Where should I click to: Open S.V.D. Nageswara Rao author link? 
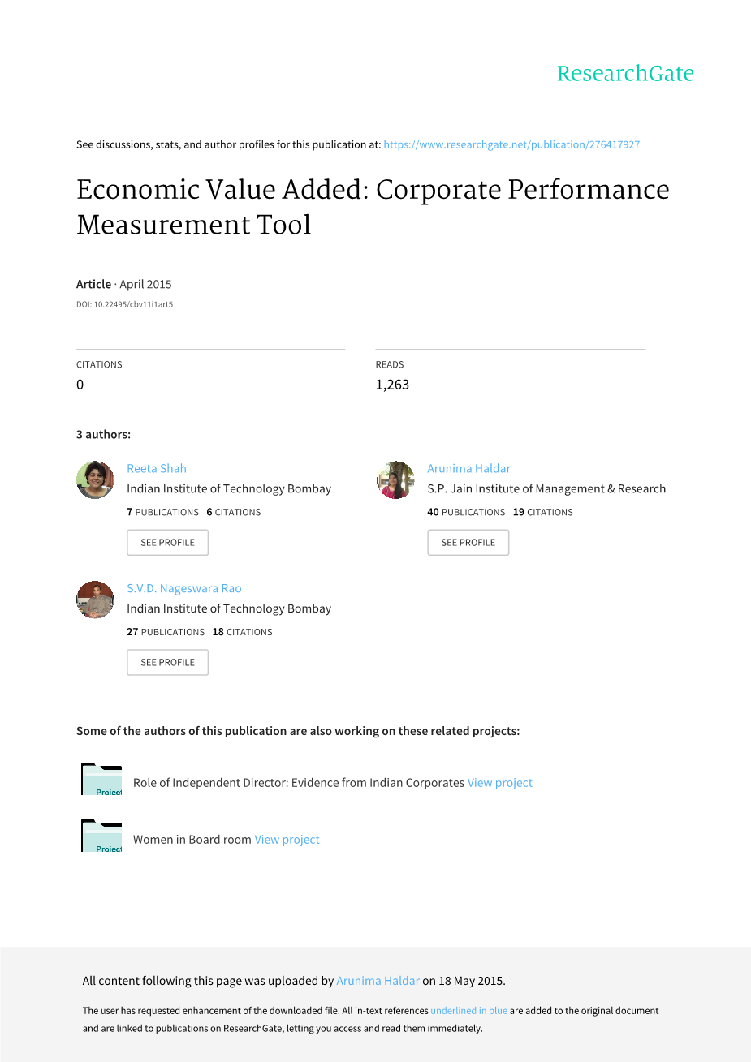tap(184, 588)
